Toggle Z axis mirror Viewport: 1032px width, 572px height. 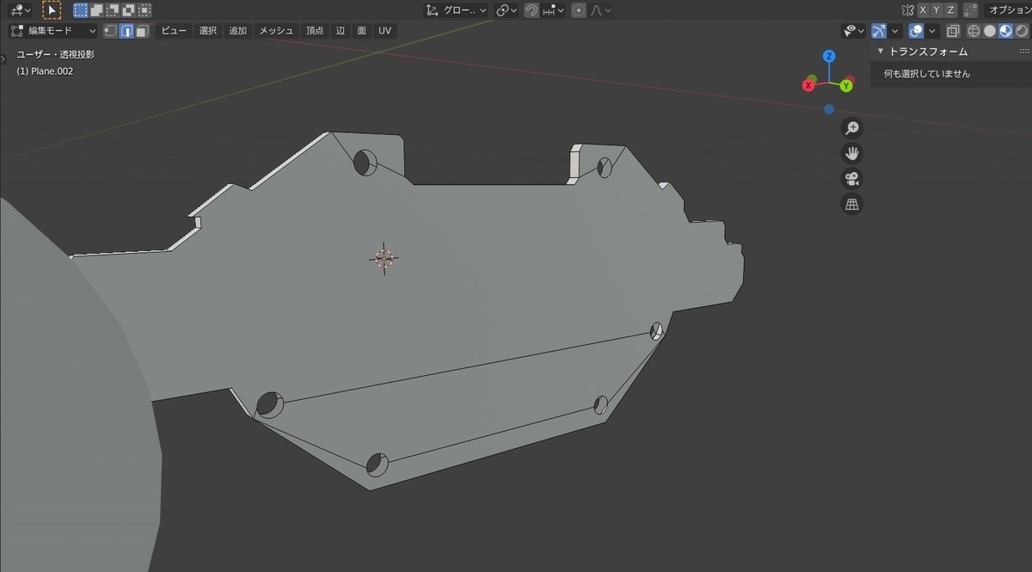click(950, 10)
